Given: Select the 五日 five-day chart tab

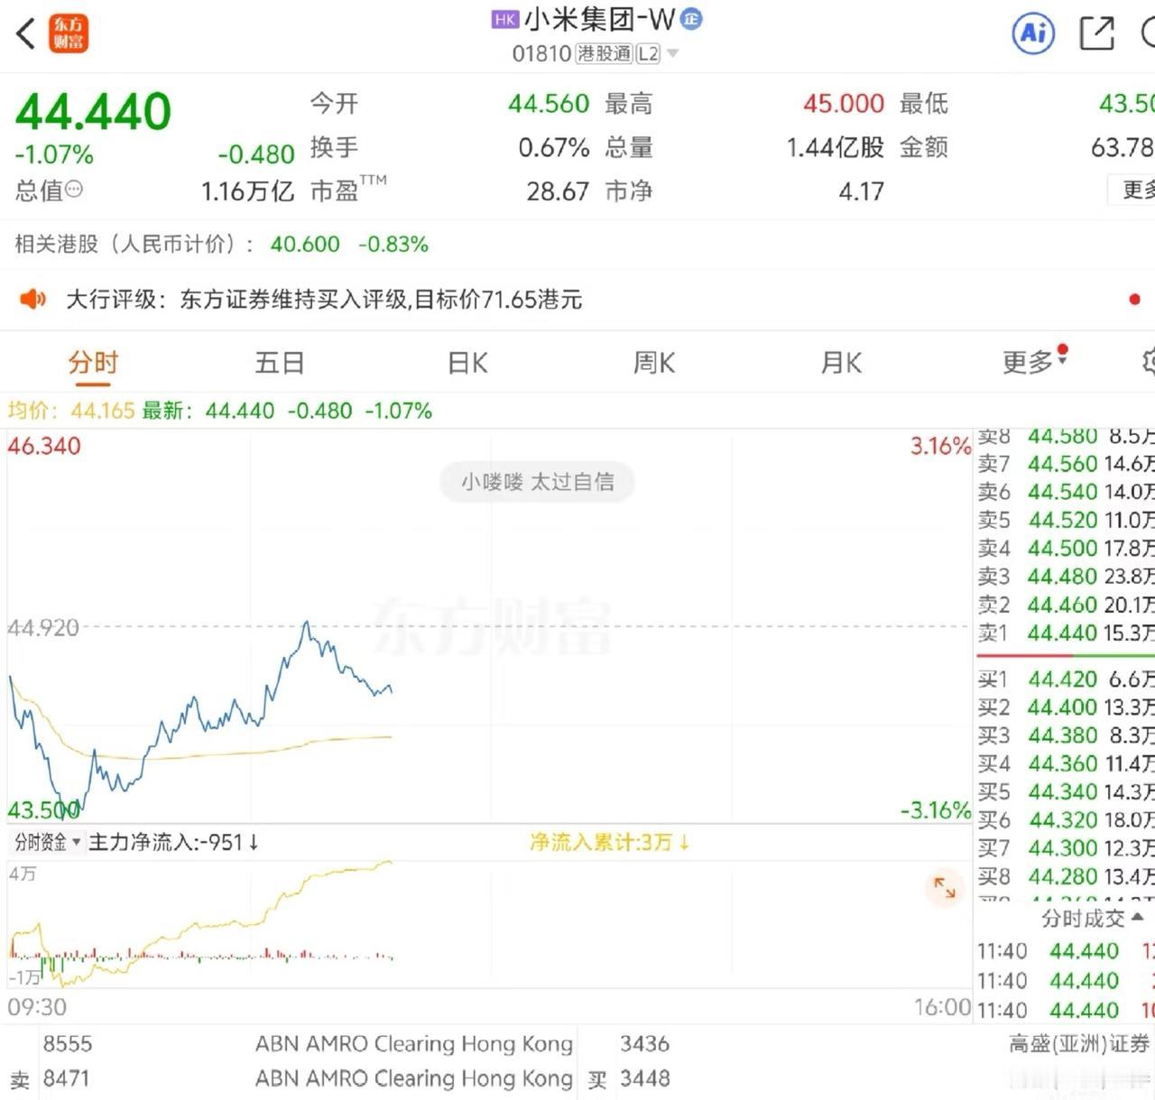Looking at the screenshot, I should pyautogui.click(x=279, y=363).
